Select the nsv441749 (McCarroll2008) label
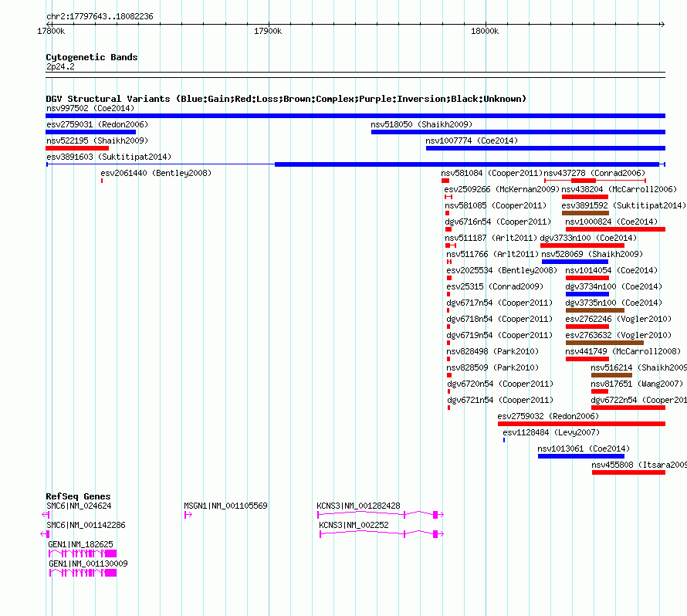The height and width of the screenshot is (616, 687). tap(623, 351)
